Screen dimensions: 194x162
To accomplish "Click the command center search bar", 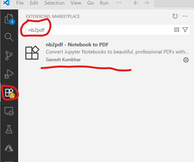I will (x=174, y=4).
